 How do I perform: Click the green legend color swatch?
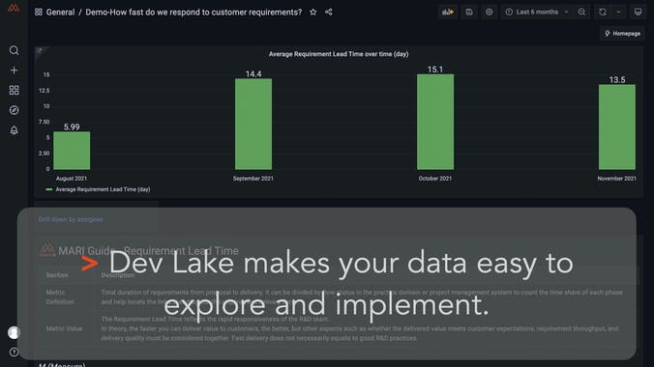(48, 189)
